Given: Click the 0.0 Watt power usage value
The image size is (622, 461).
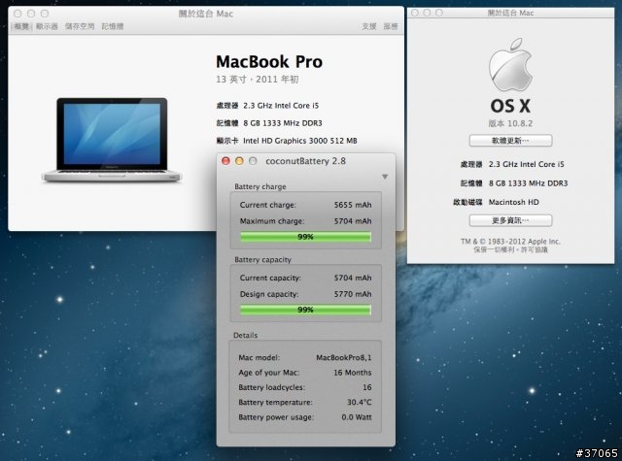Looking at the screenshot, I should pos(357,417).
